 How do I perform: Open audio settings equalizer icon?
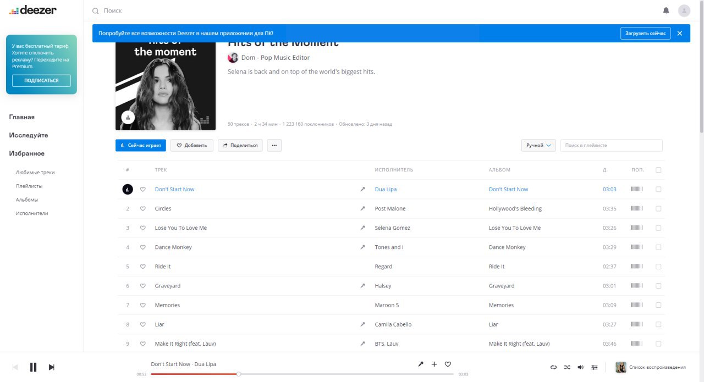[595, 367]
